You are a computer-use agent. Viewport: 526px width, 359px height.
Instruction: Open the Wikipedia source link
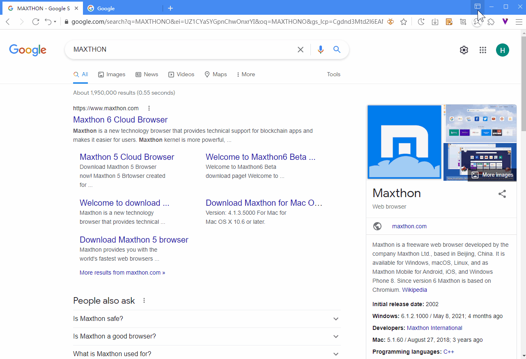(x=414, y=290)
